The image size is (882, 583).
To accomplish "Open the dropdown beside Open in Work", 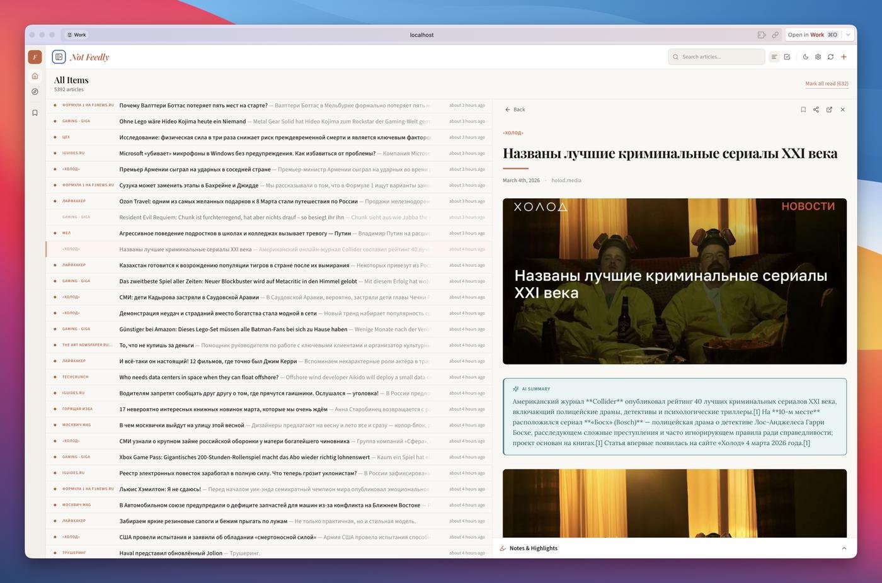I will 848,35.
